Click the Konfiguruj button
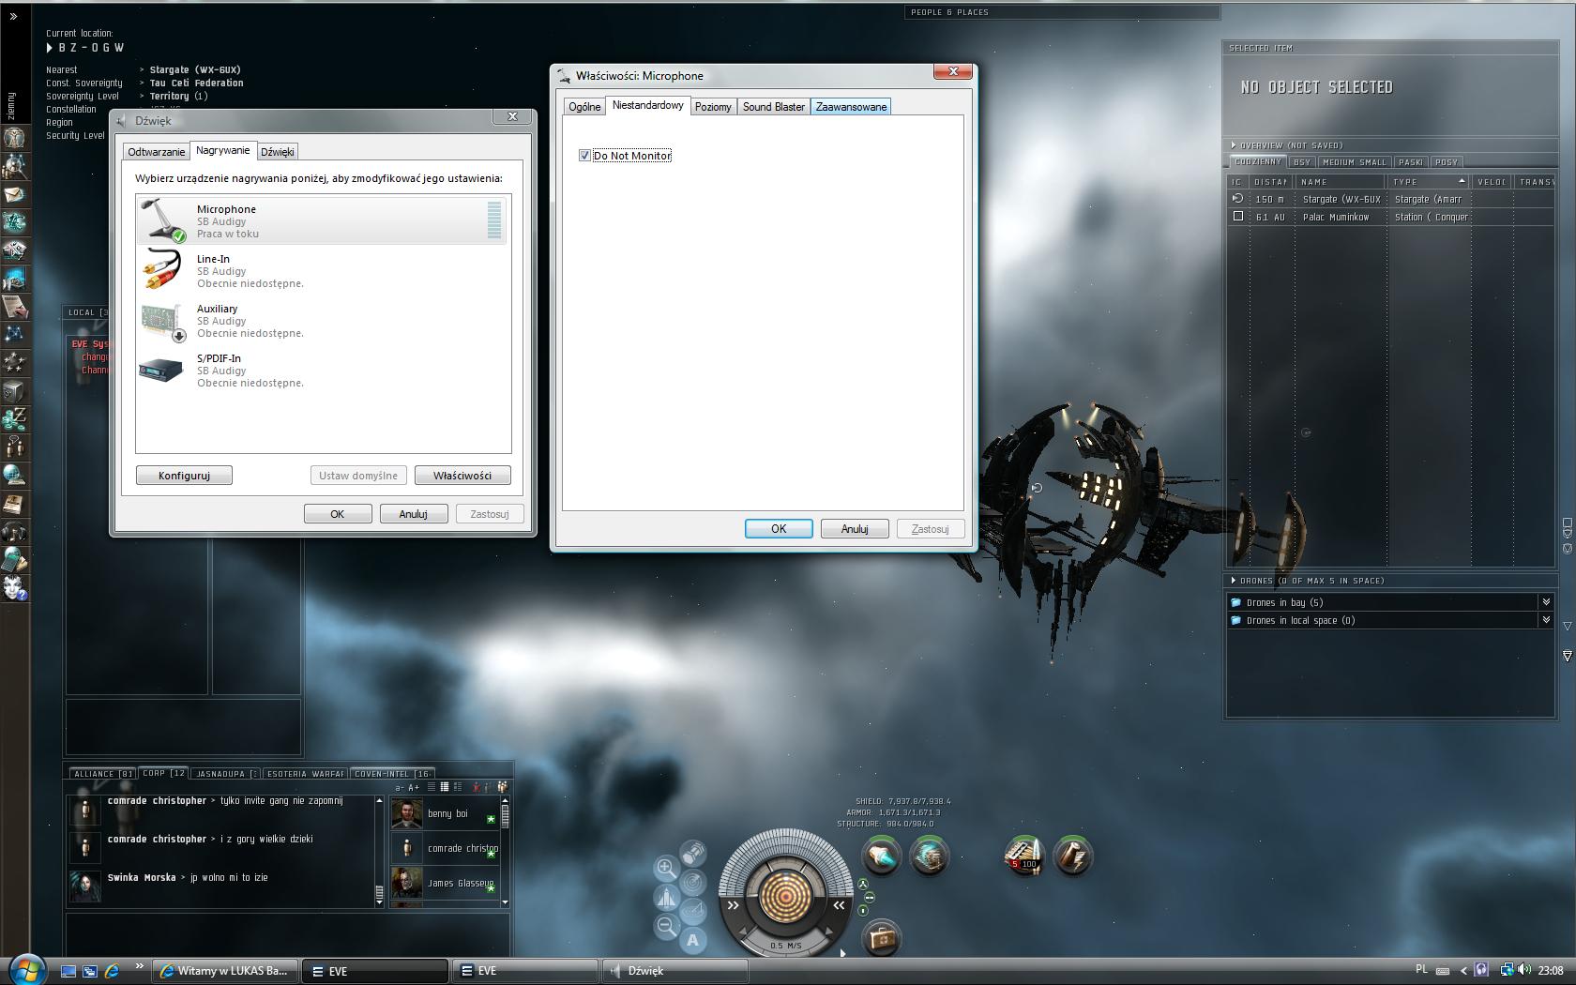Screen dimensions: 1576x985 184,476
